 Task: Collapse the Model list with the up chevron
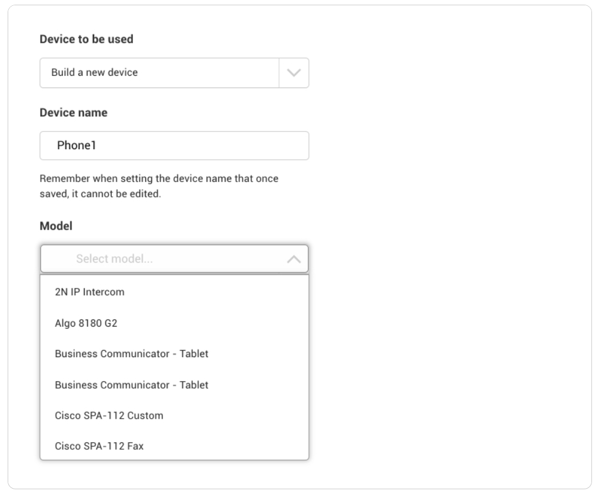pos(294,259)
